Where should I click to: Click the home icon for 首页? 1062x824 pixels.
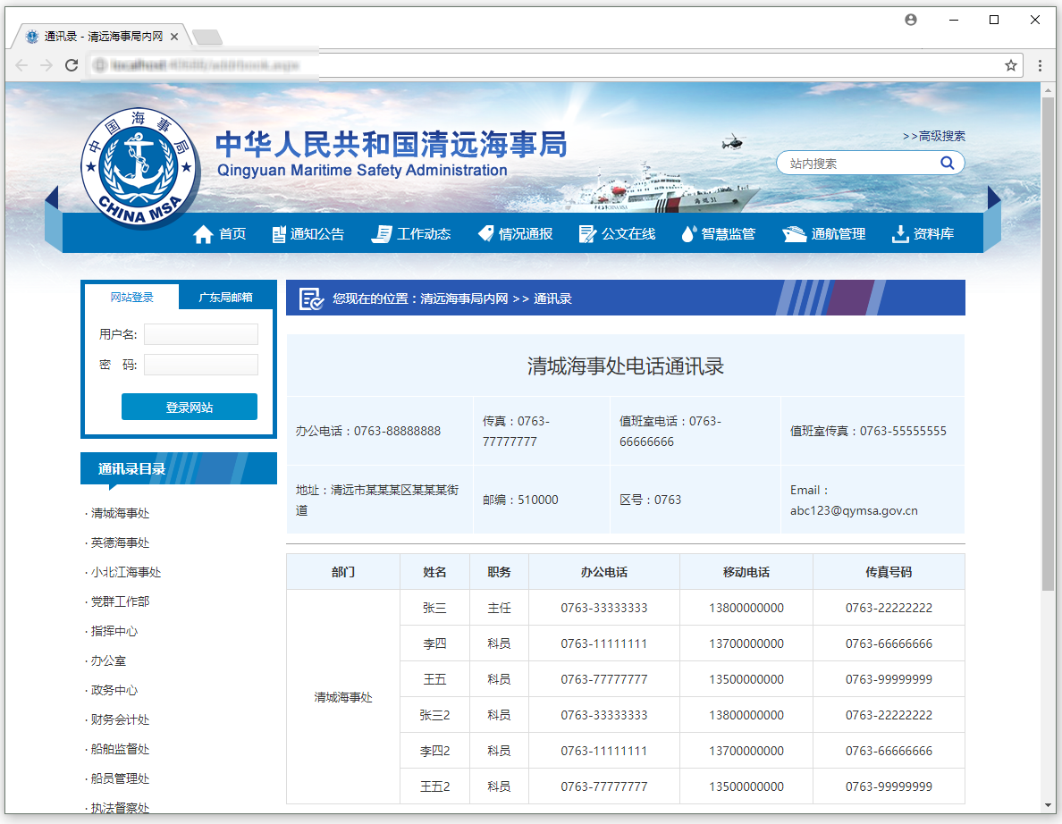click(x=203, y=234)
